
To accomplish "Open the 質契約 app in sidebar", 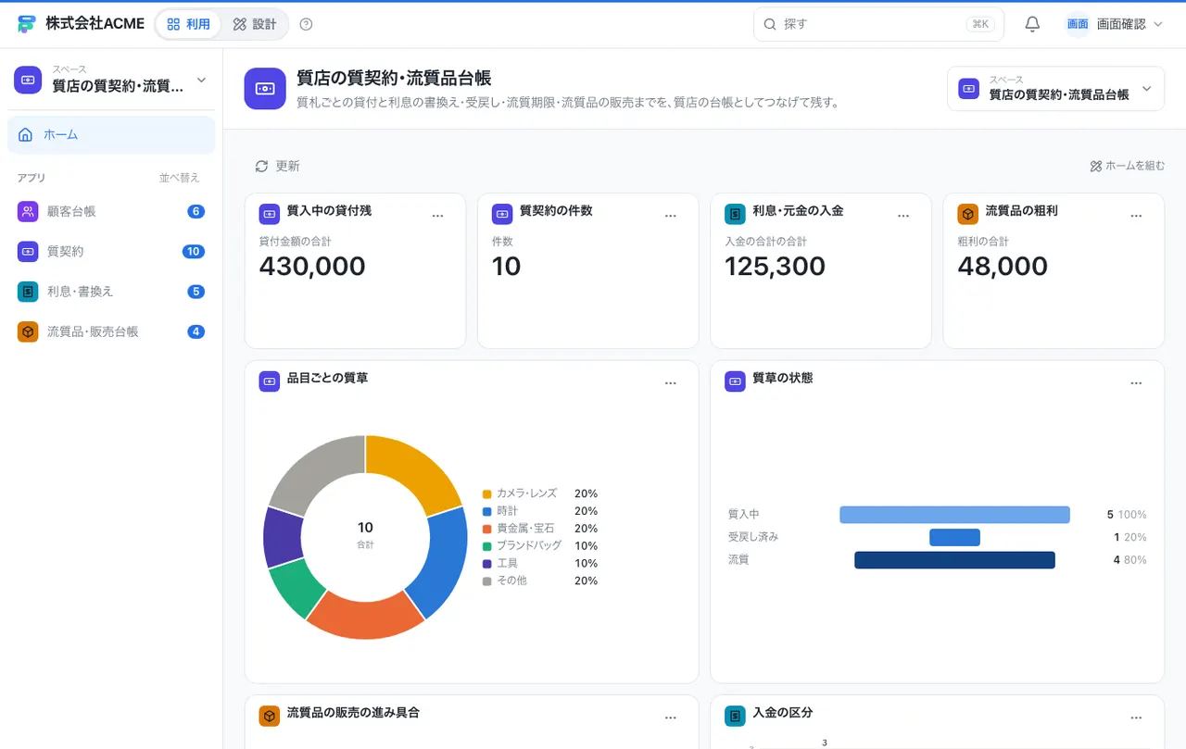I will click(x=111, y=251).
